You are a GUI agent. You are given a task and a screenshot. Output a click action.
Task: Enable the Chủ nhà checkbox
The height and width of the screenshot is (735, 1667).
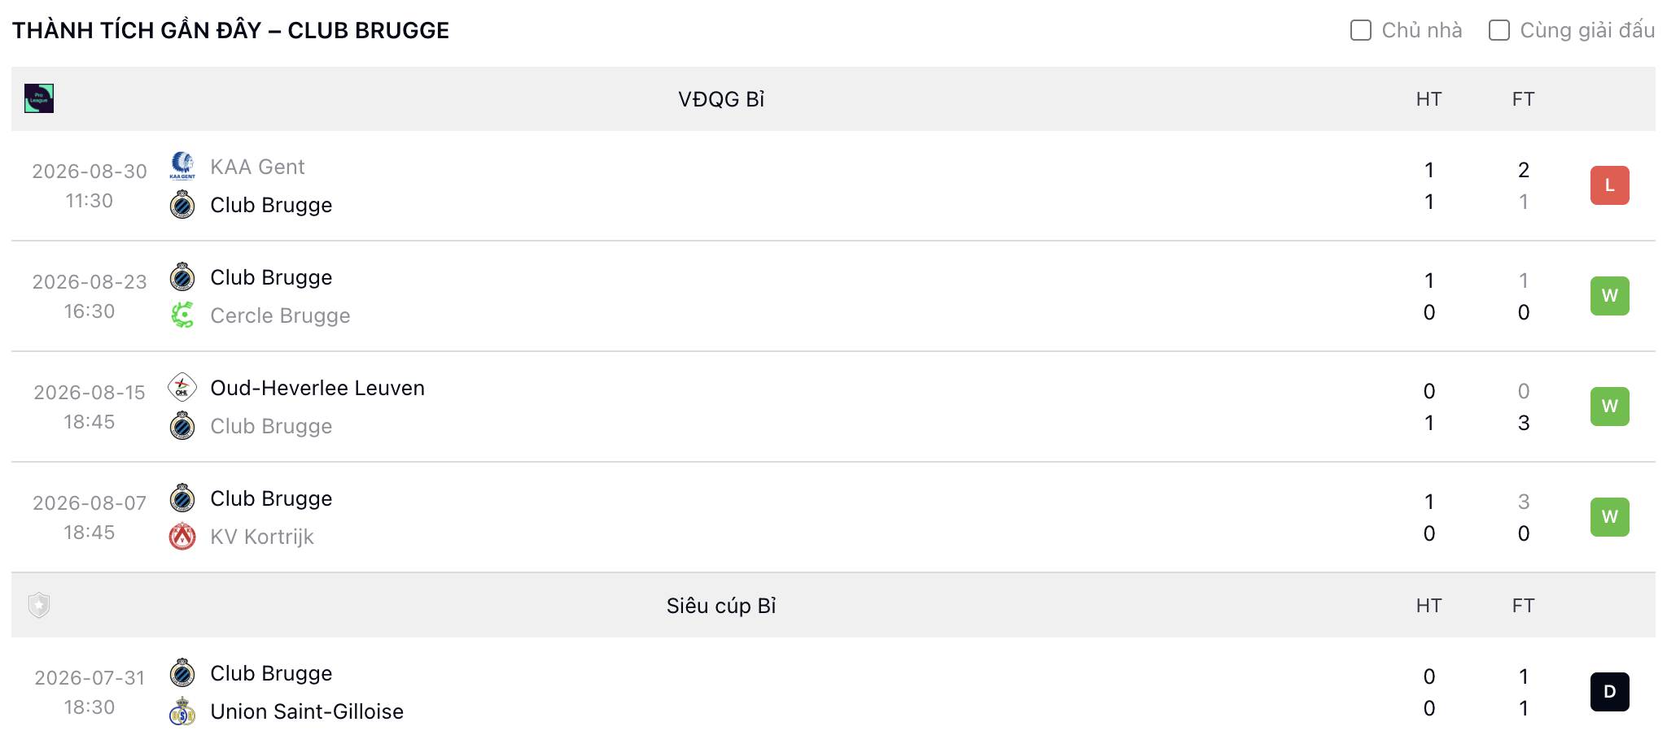tap(1361, 30)
